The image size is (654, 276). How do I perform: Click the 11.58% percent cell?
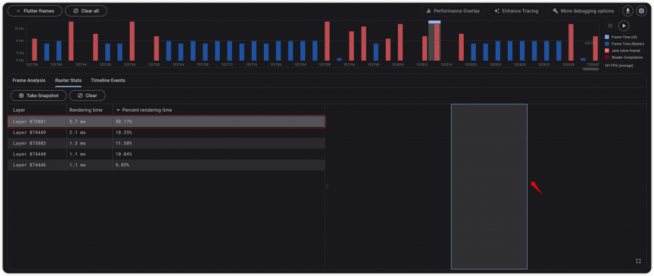(124, 143)
